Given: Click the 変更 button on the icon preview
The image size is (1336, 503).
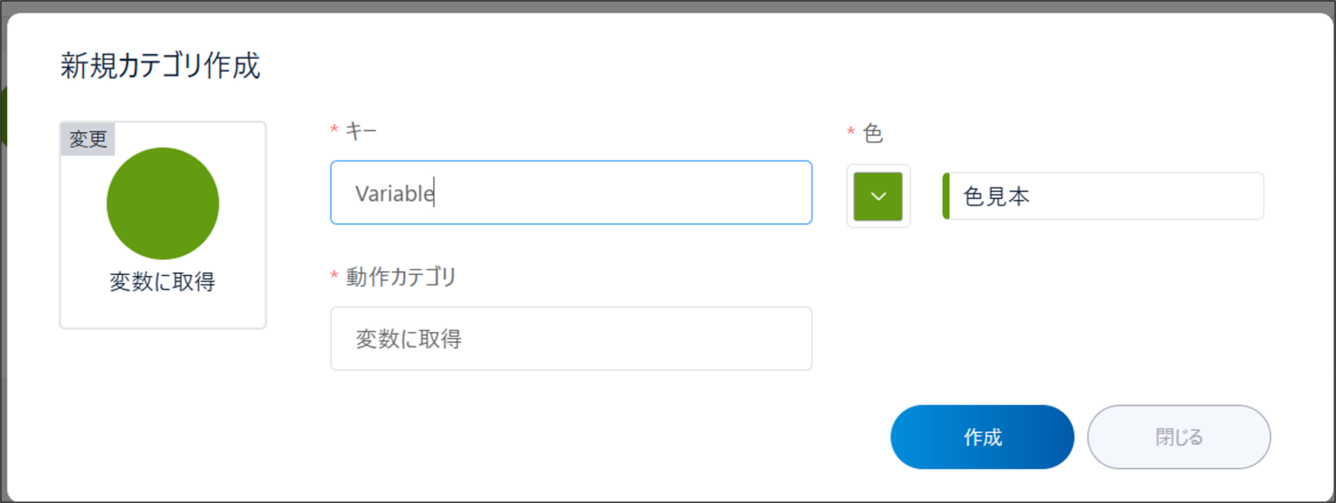Looking at the screenshot, I should (x=88, y=139).
